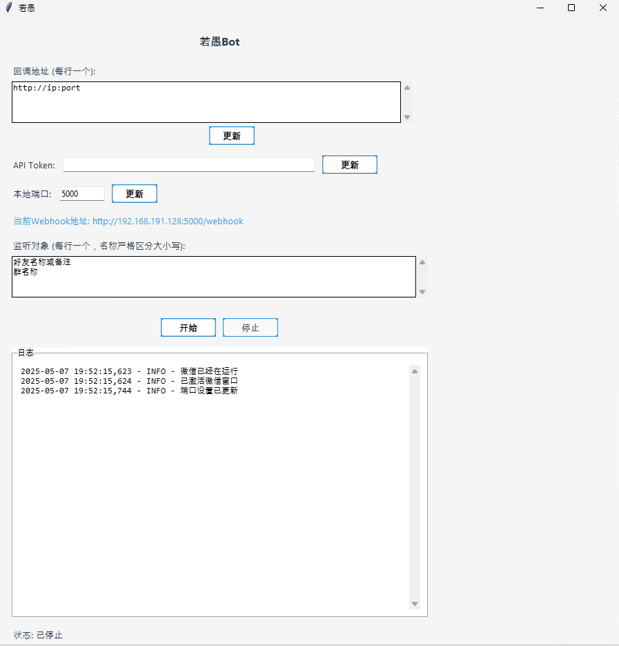
Task: Focus the 回调地址 callback address text box
Action: click(206, 102)
